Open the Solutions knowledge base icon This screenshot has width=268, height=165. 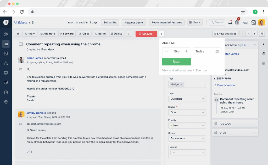pyautogui.click(x=6, y=73)
